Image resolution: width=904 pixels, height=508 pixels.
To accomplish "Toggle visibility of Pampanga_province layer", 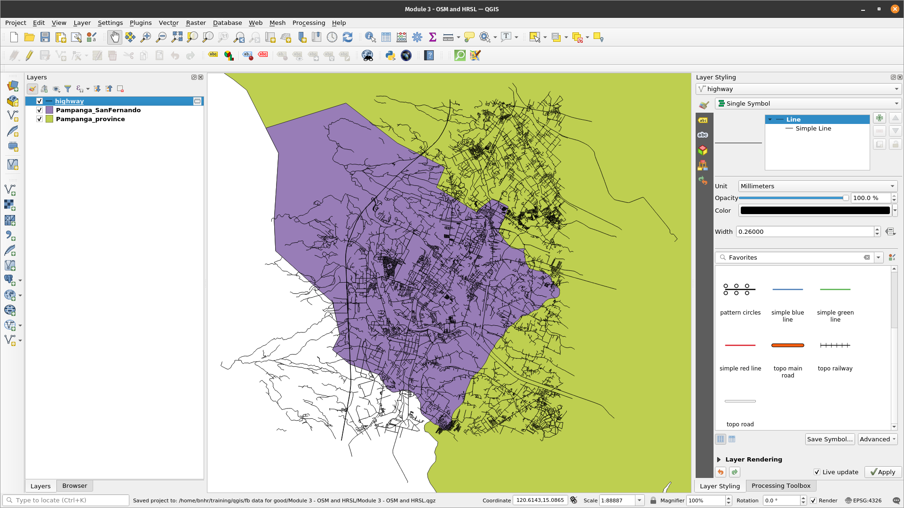I will pos(40,119).
